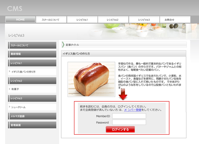Open イギリス食パンの作り方 sidebar item

32,72
